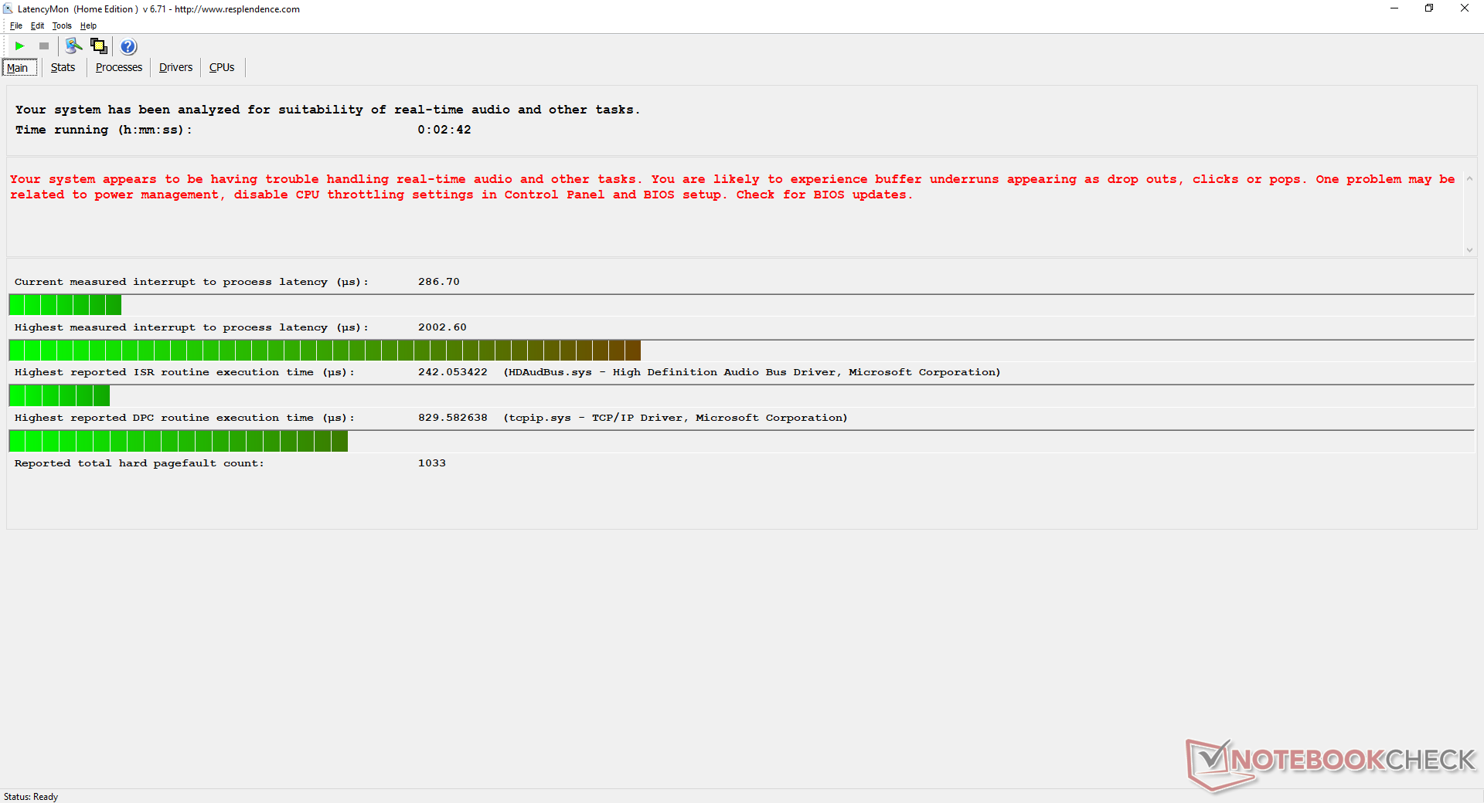Open the Help menu

click(88, 25)
